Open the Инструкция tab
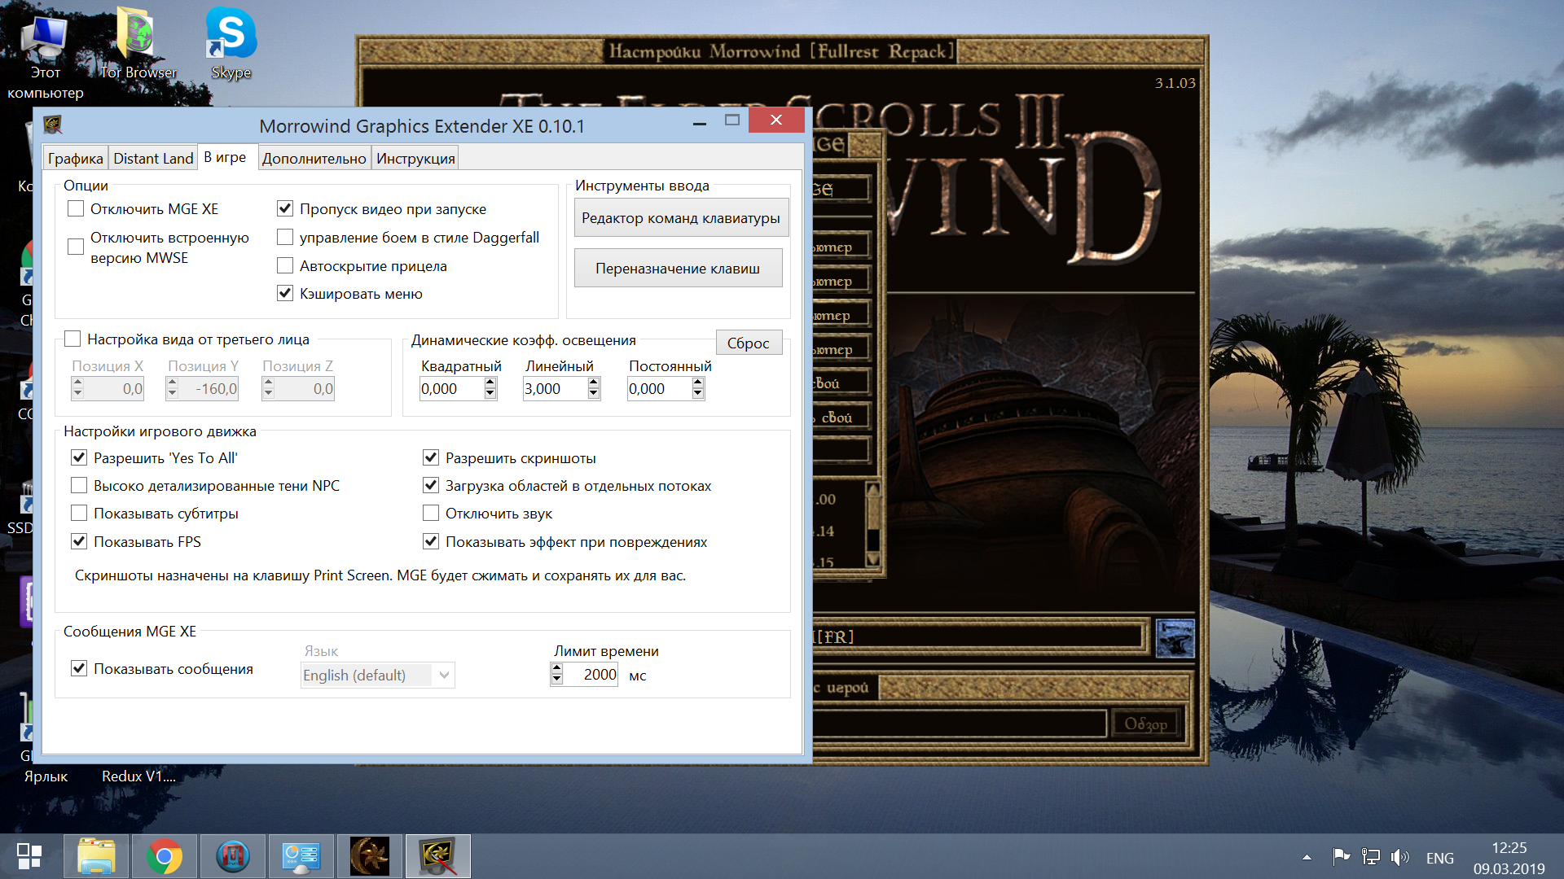The width and height of the screenshot is (1564, 879). (415, 158)
